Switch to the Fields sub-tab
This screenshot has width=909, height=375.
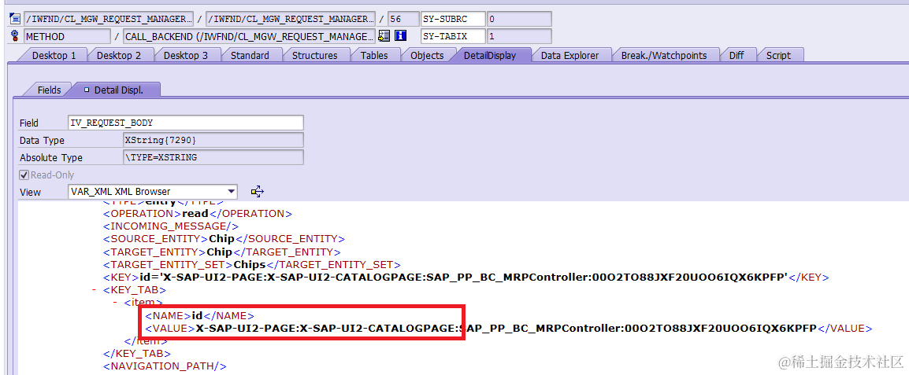pos(50,90)
